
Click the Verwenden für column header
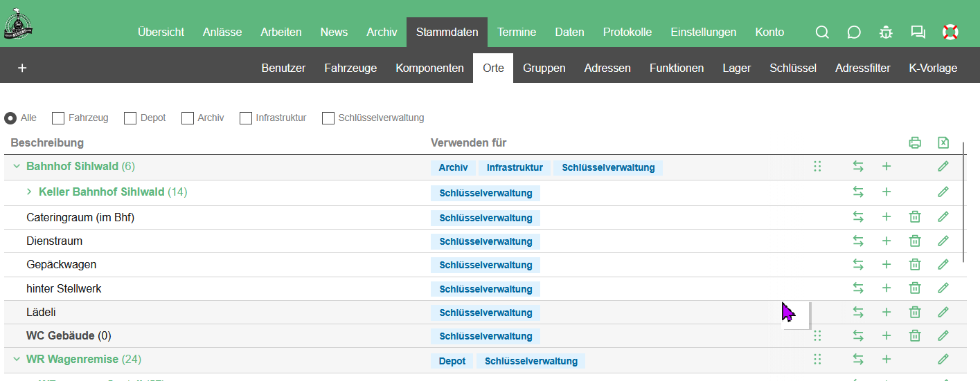[469, 142]
